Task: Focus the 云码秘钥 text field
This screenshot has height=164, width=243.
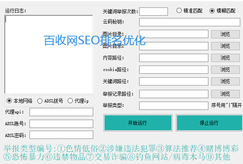Action: (190, 22)
